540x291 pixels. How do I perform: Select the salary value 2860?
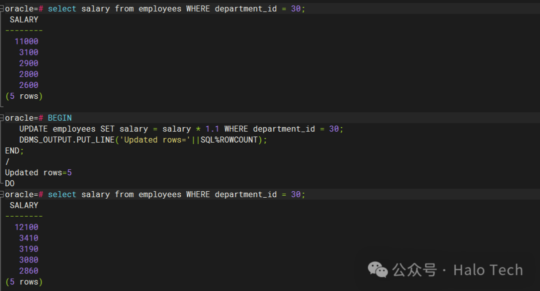point(29,271)
